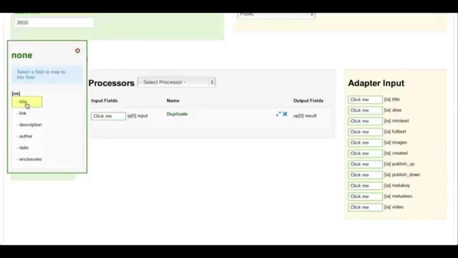458x258 pixels.
Task: Click the 'Click me' box for [ia] metakey
Action: click(365, 186)
